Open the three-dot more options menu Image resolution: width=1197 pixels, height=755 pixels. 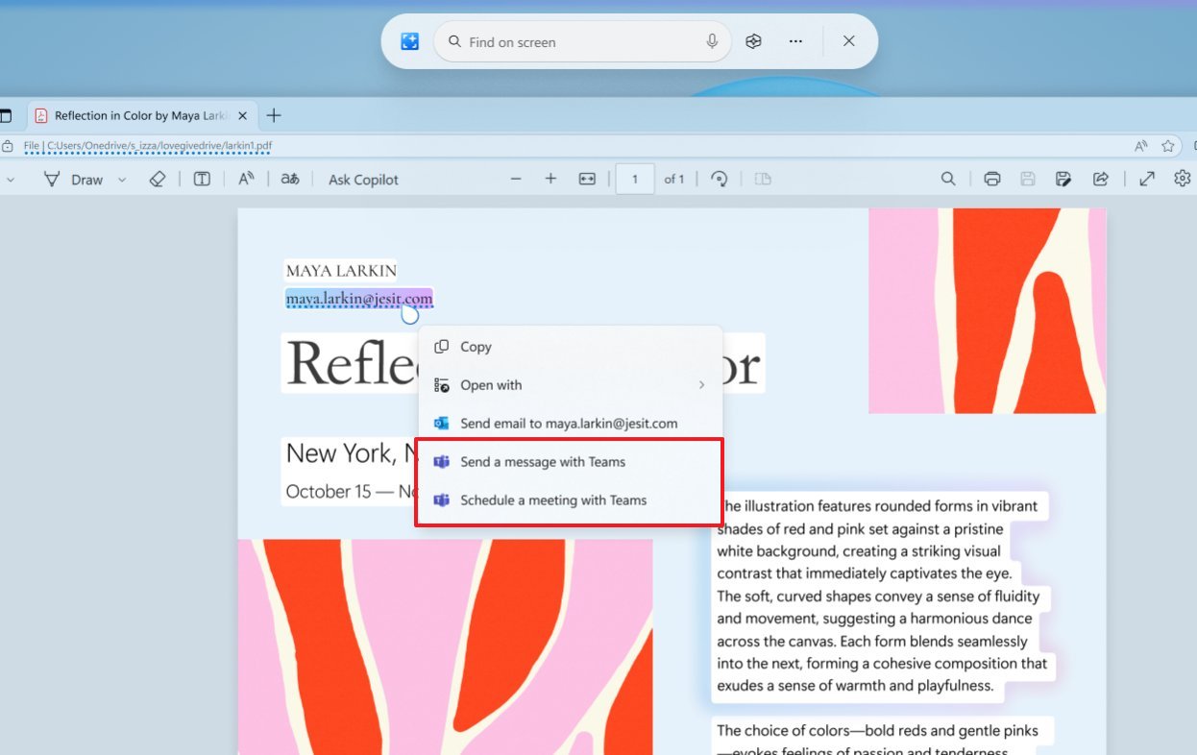[795, 41]
